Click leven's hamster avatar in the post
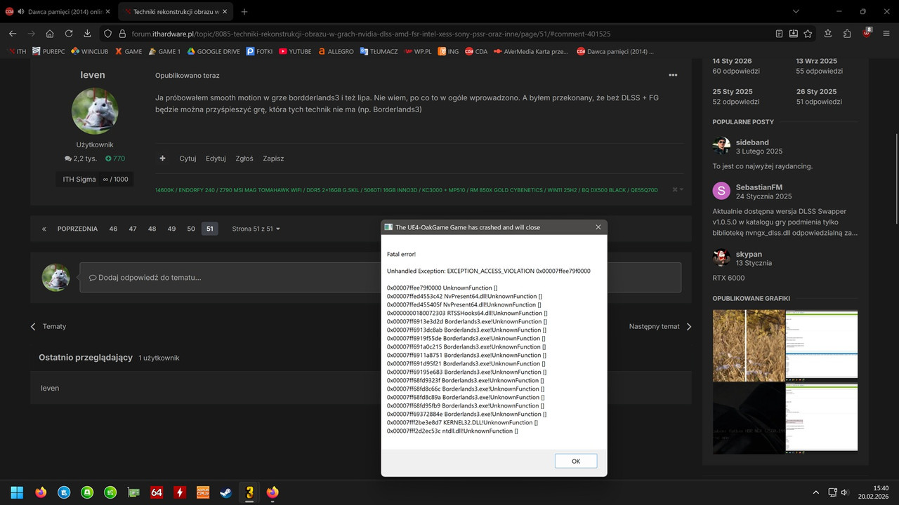899x505 pixels. point(95,111)
